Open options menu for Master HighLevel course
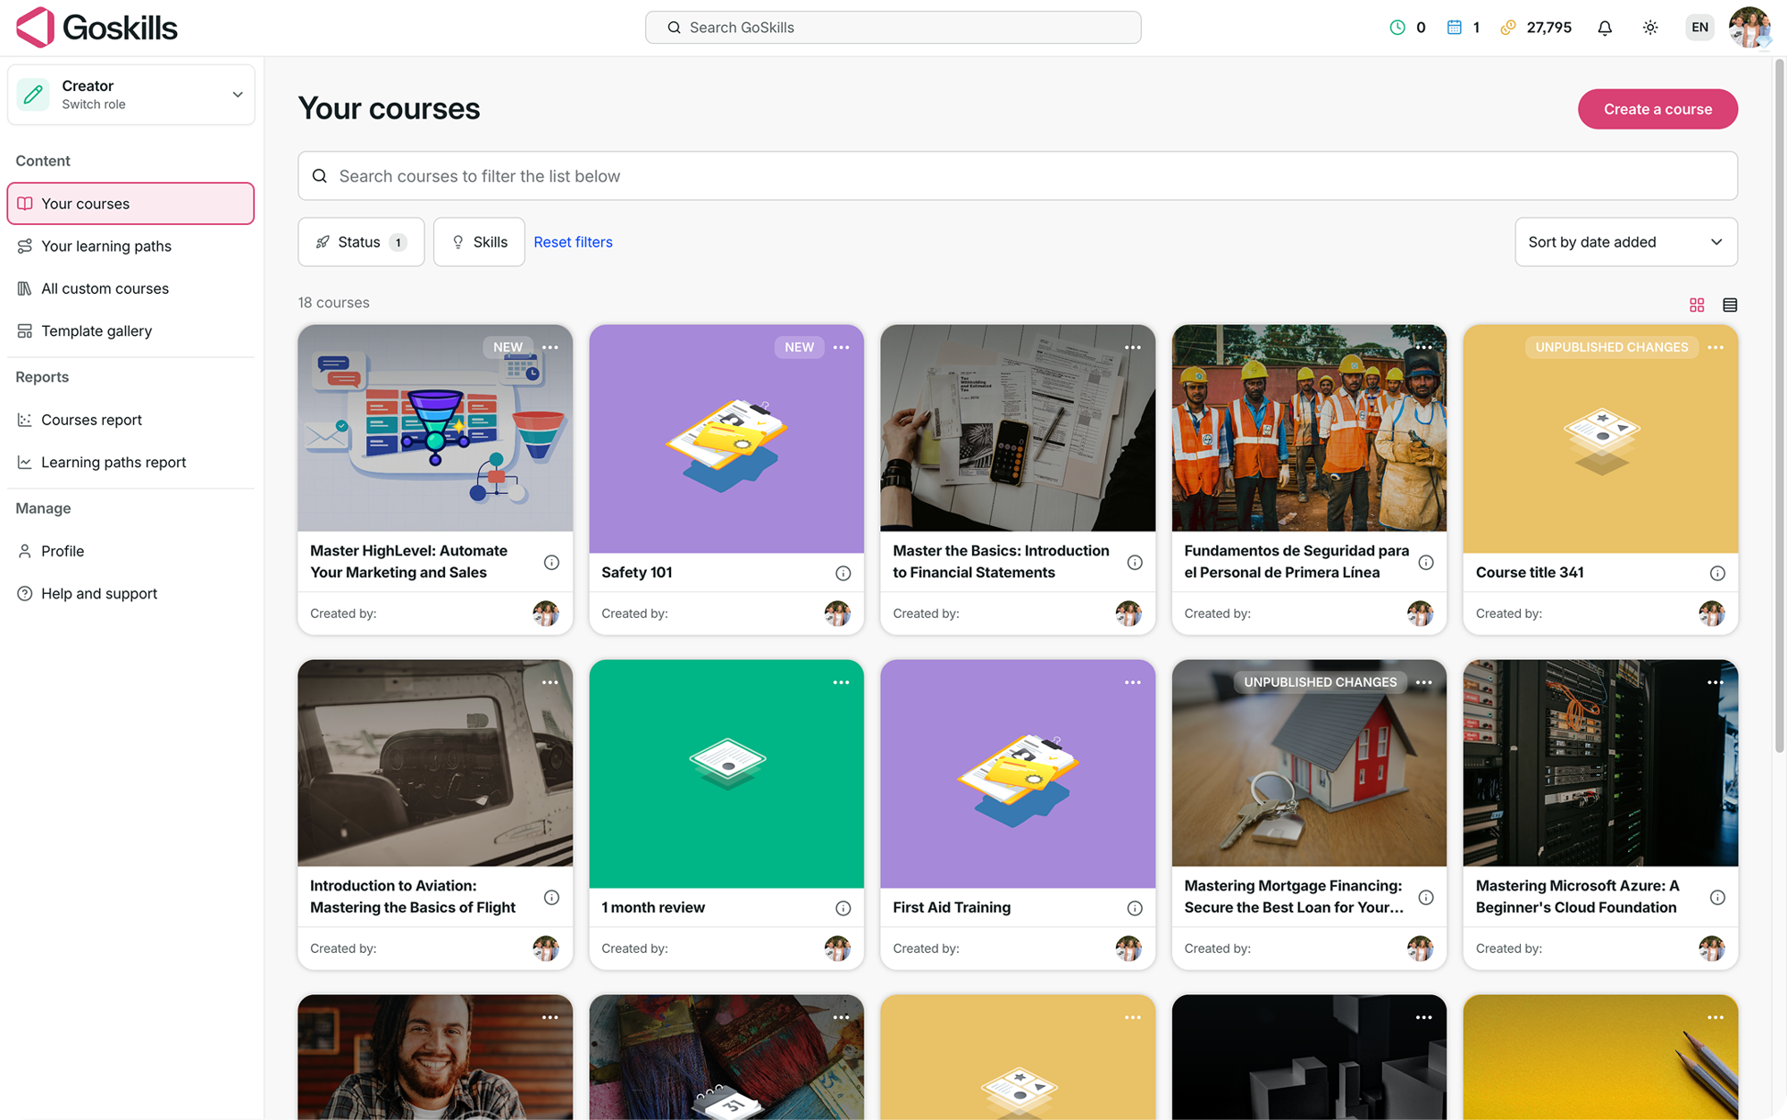 [550, 347]
